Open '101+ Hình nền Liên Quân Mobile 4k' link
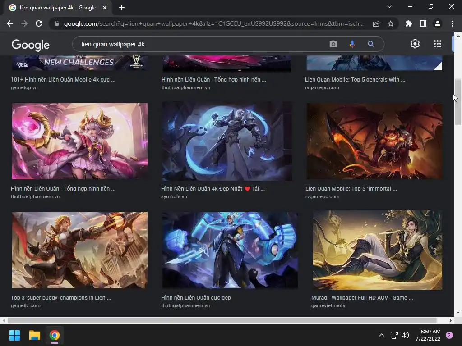 pyautogui.click(x=63, y=79)
